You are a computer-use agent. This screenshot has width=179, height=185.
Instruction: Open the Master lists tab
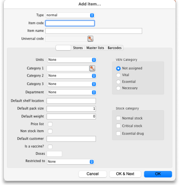(x=95, y=48)
